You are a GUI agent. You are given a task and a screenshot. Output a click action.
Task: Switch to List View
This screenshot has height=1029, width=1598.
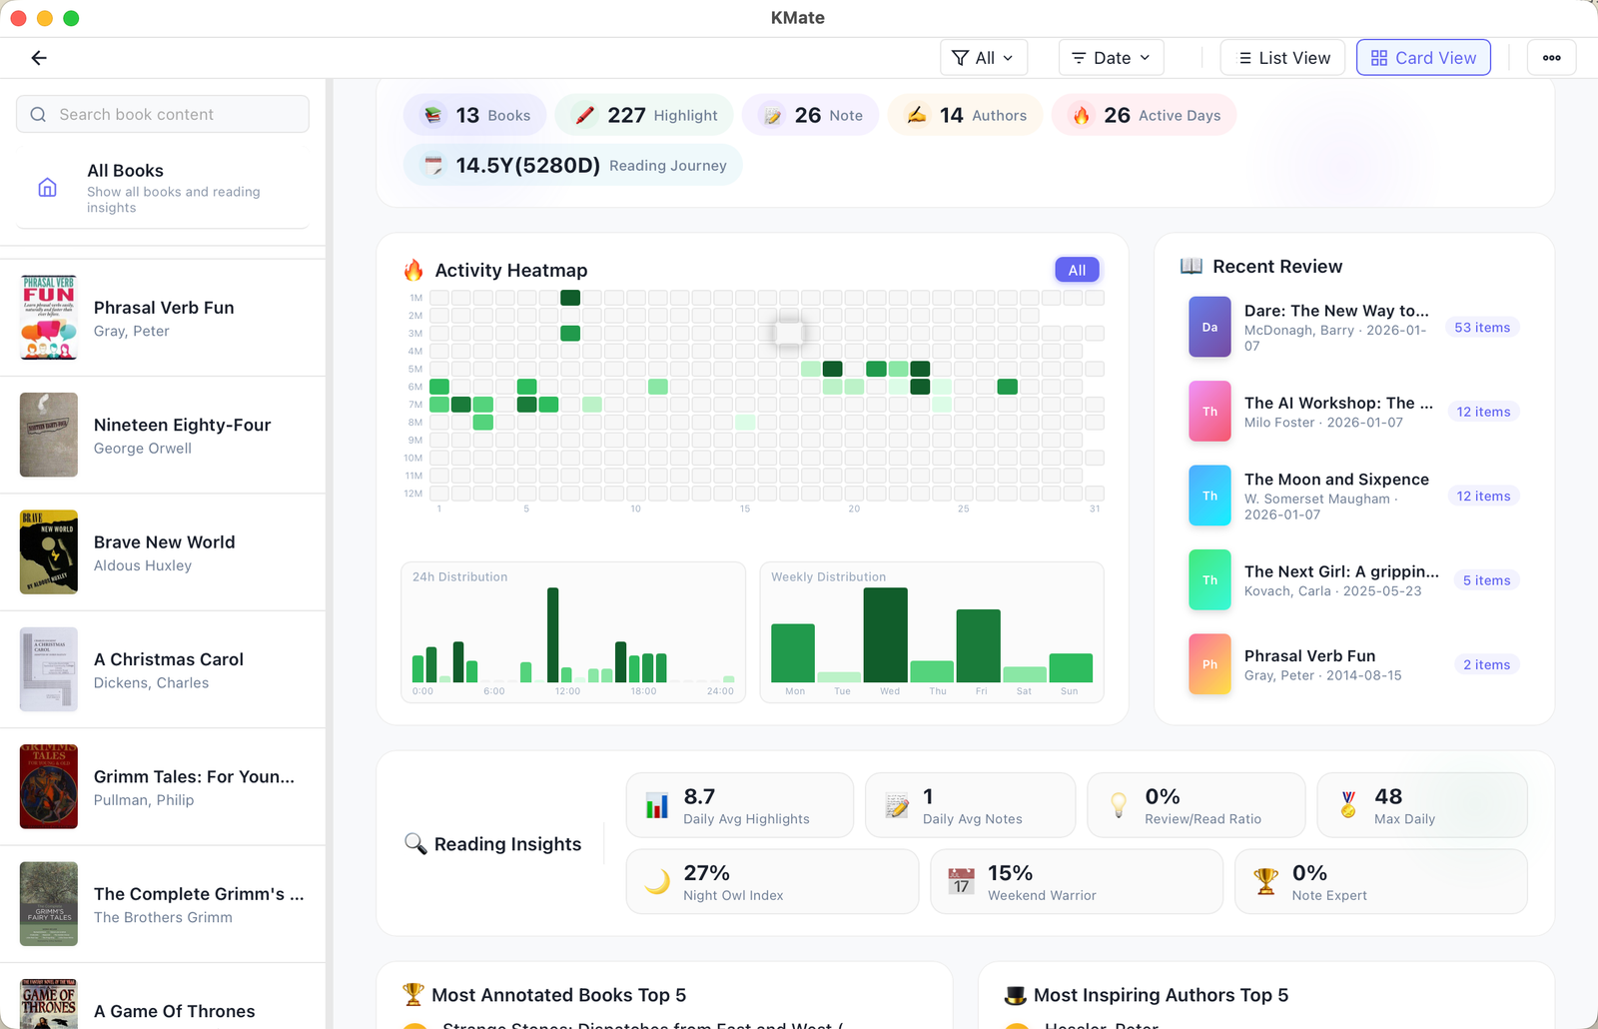pos(1282,58)
